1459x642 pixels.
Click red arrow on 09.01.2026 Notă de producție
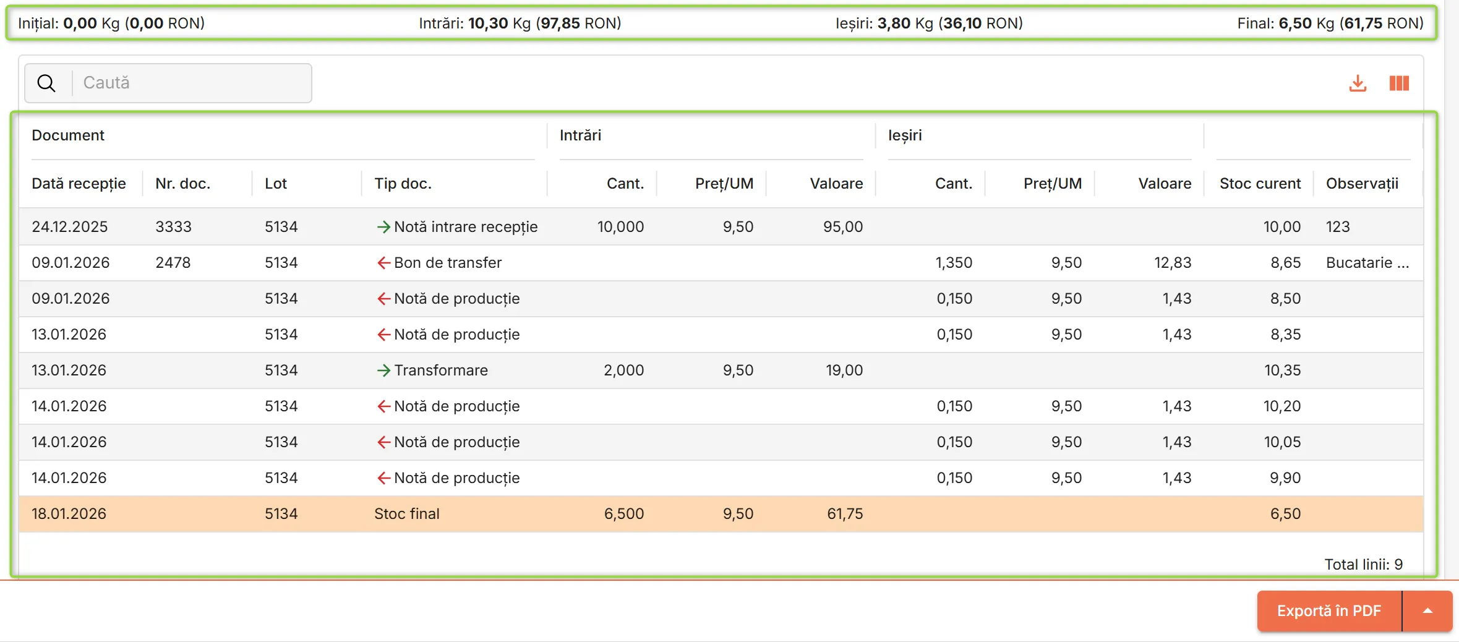pyautogui.click(x=383, y=299)
